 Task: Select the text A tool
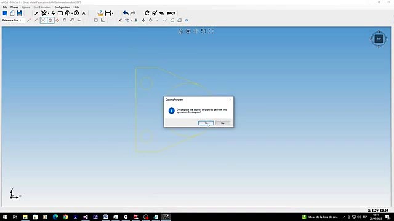84,14
